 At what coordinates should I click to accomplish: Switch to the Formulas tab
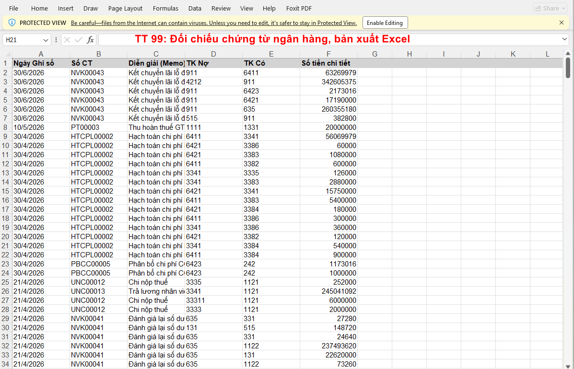click(165, 8)
